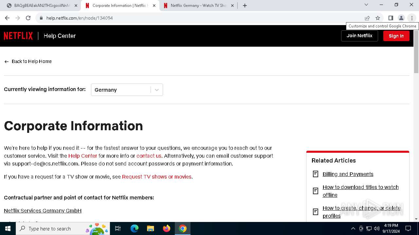Share this page using the share icon
This screenshot has width=419, height=235.
367,18
